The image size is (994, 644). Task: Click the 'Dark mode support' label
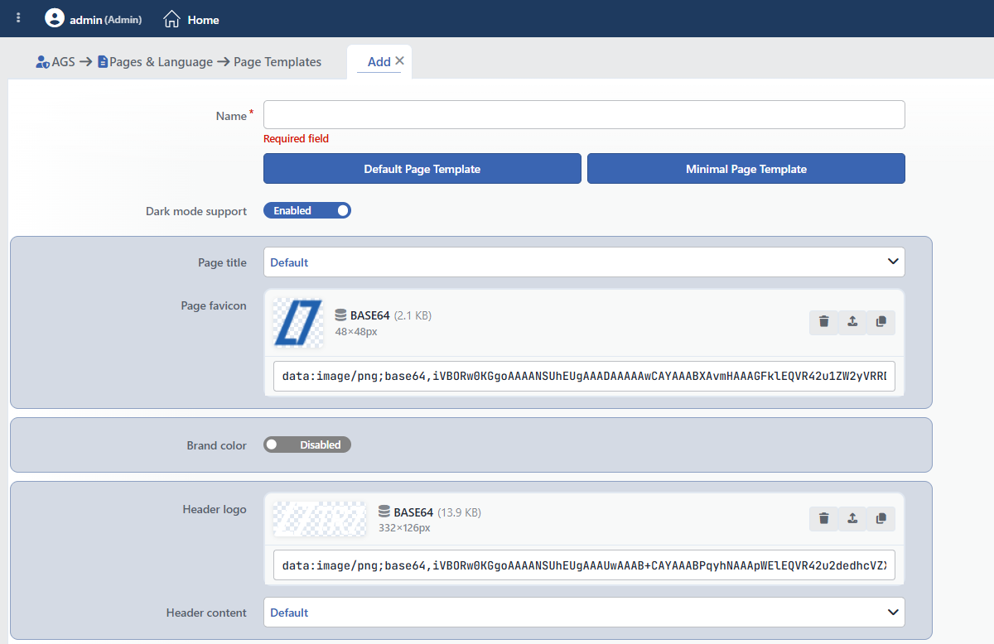pos(196,212)
